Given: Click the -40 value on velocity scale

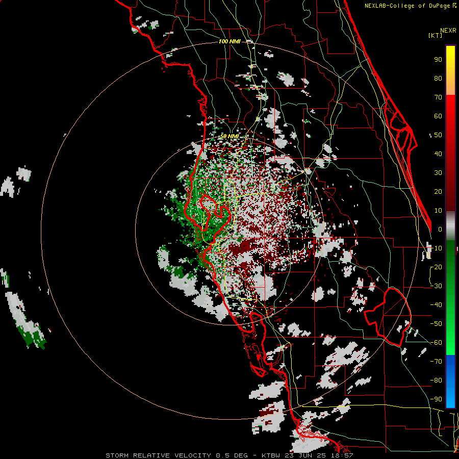Looking at the screenshot, I should pos(436,305).
